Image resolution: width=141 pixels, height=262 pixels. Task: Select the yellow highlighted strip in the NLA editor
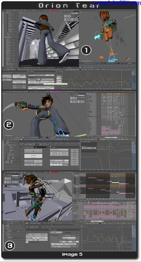(x=115, y=183)
